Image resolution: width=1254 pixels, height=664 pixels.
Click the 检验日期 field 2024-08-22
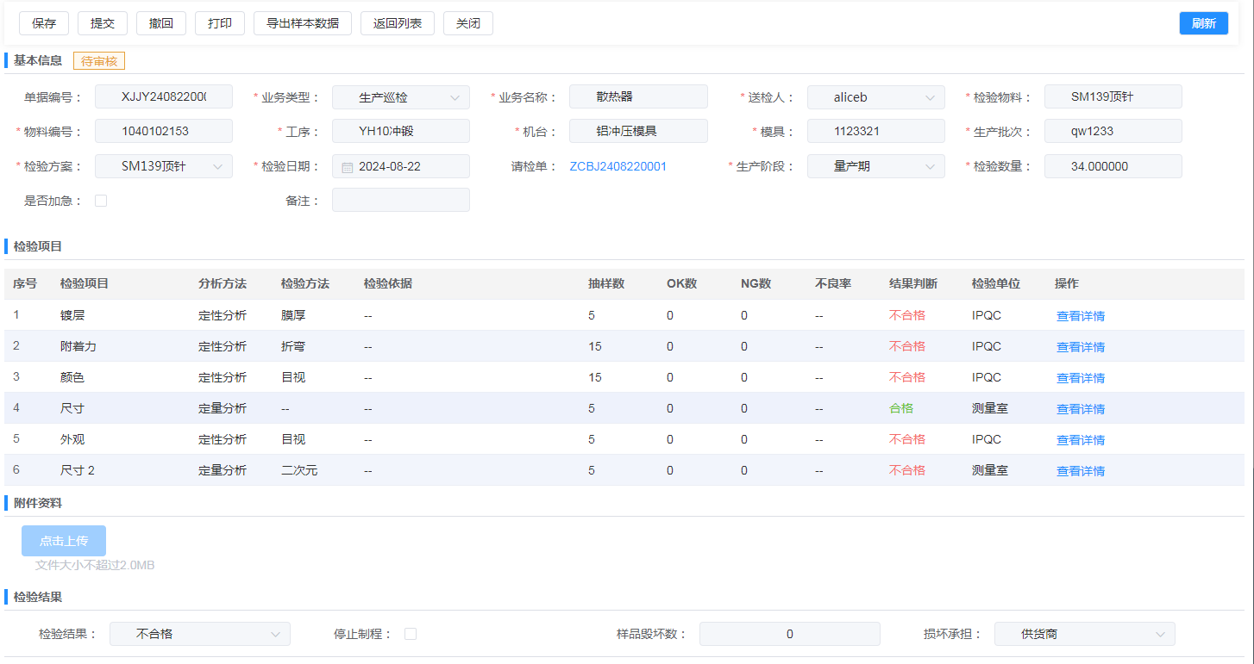point(401,166)
